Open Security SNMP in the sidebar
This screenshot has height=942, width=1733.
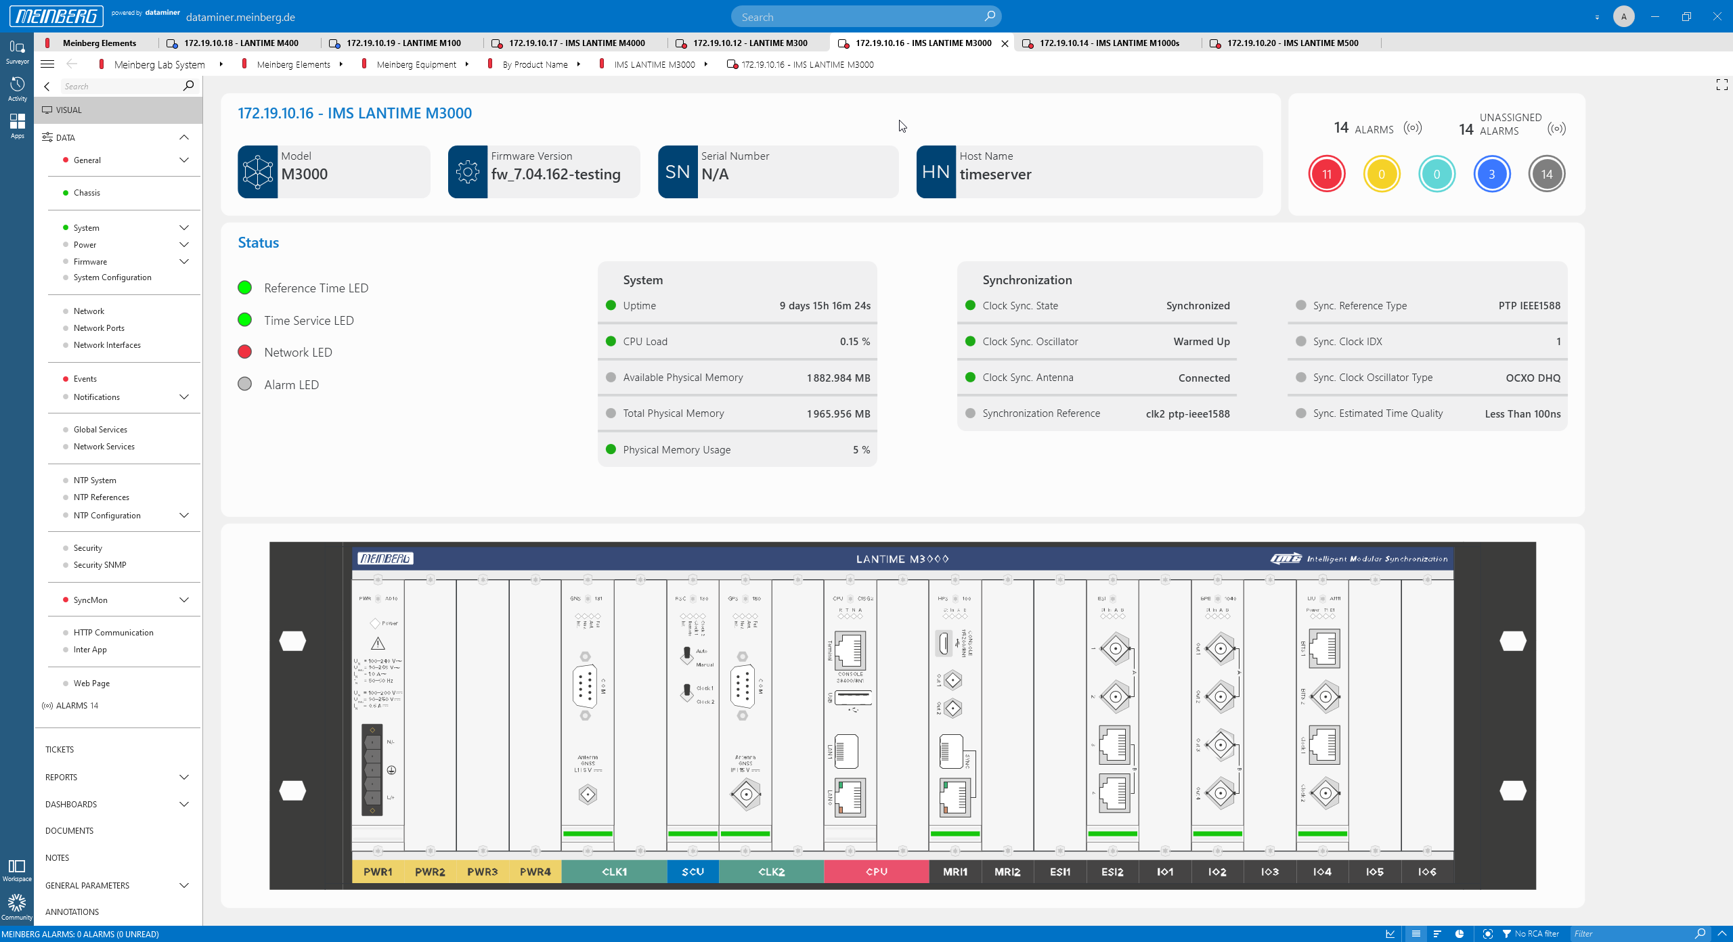(x=100, y=565)
